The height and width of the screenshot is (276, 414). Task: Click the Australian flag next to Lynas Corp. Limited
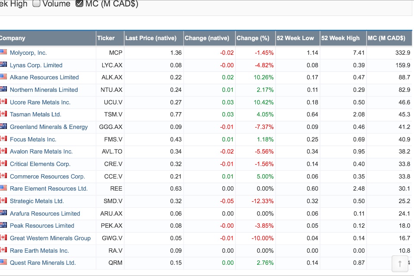(3, 65)
